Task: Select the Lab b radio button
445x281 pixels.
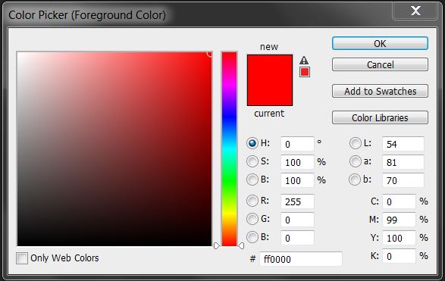Action: tap(355, 180)
